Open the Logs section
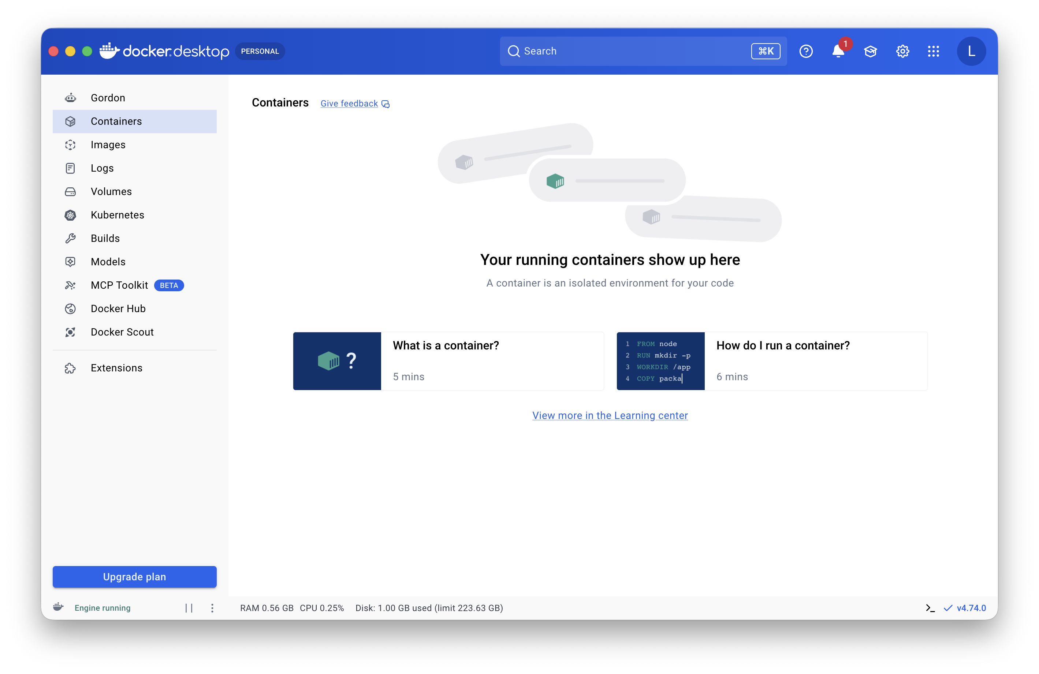Screen dimensions: 1039x674 pos(134,168)
